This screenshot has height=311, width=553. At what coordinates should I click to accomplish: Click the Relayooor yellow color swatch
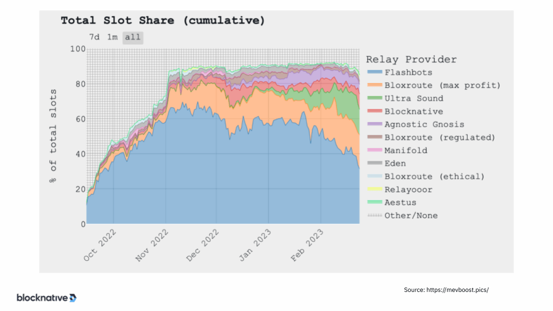tap(374, 189)
